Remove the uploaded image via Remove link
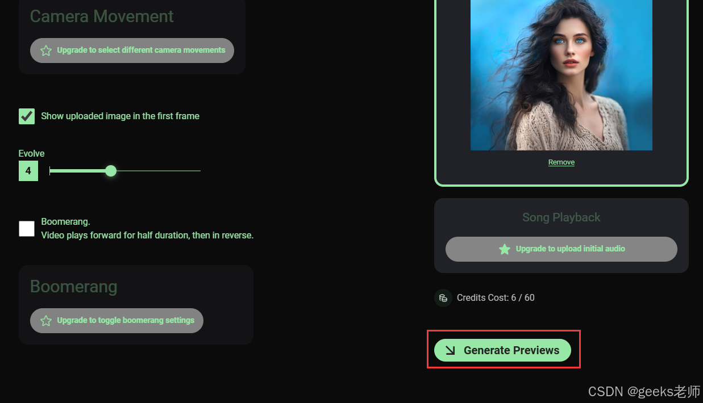The height and width of the screenshot is (403, 703). tap(561, 162)
